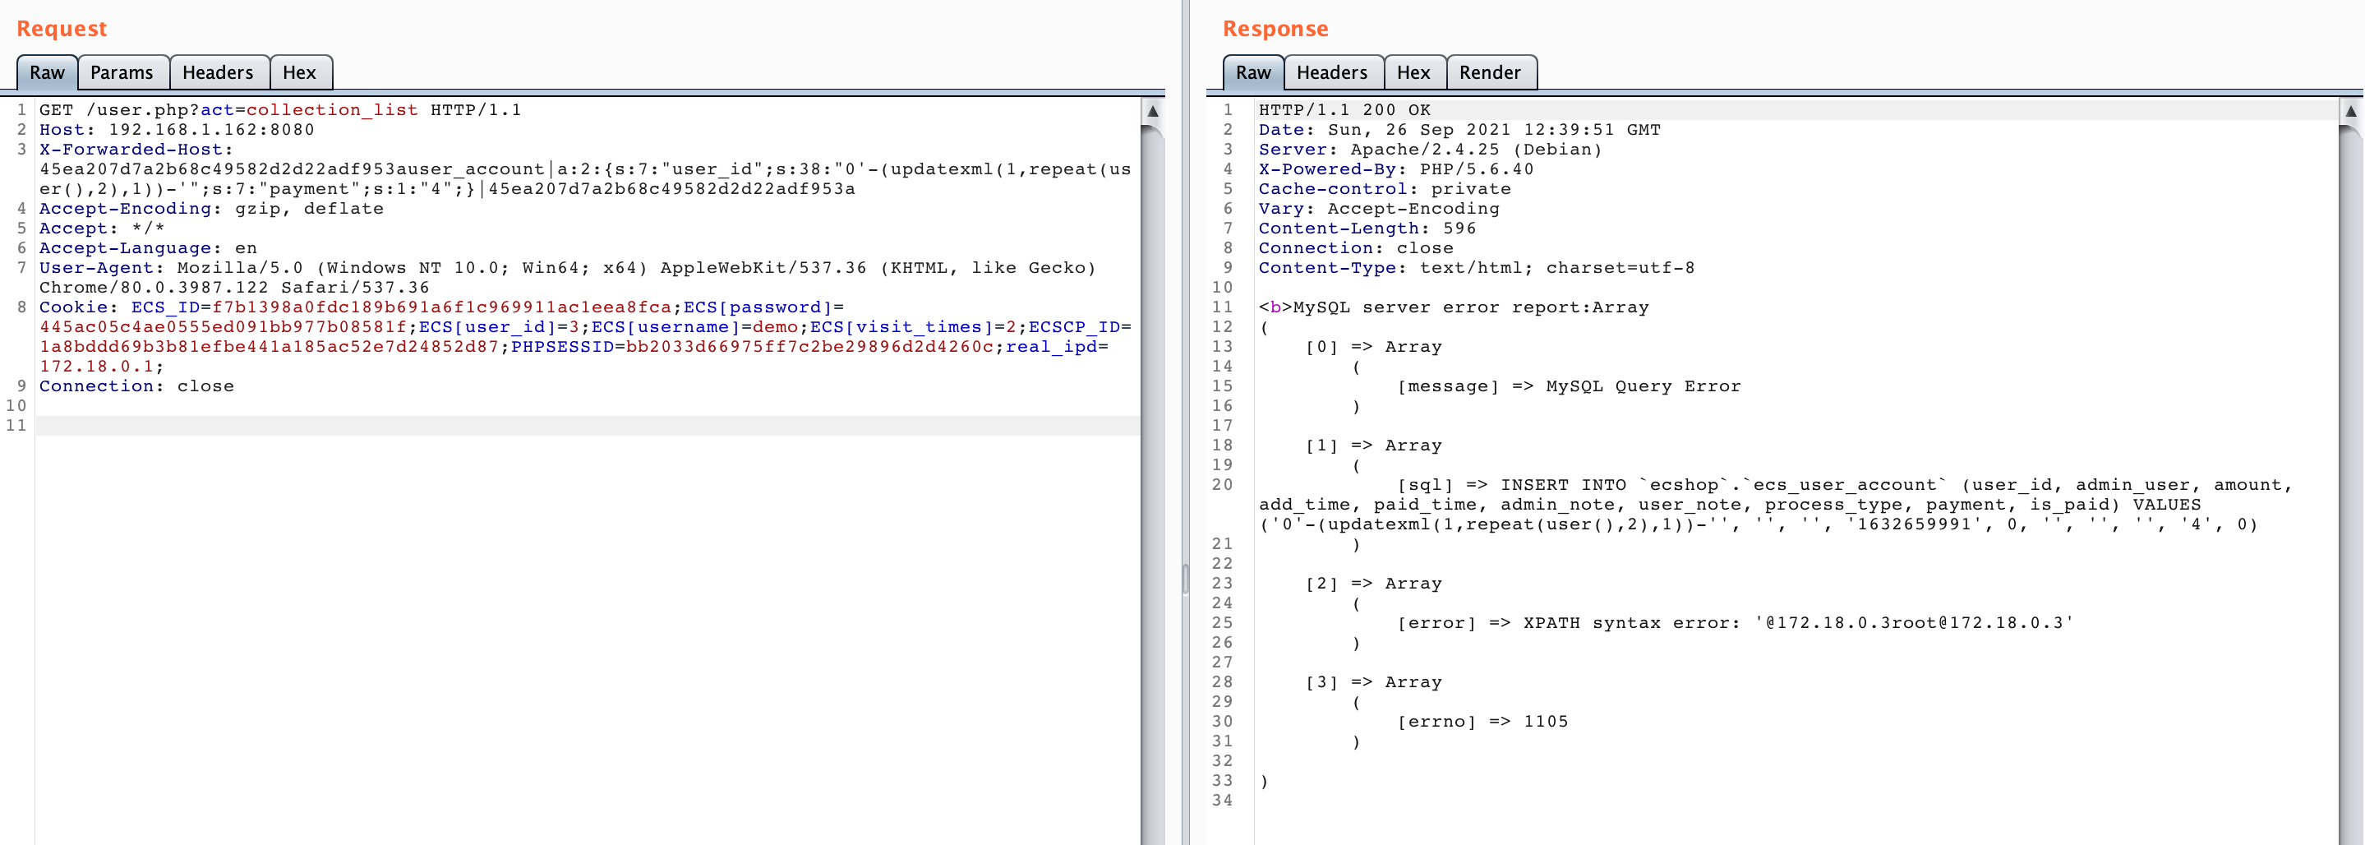Viewport: 2365px width, 845px height.
Task: Click the Accept-Language: en line
Action: [x=148, y=248]
